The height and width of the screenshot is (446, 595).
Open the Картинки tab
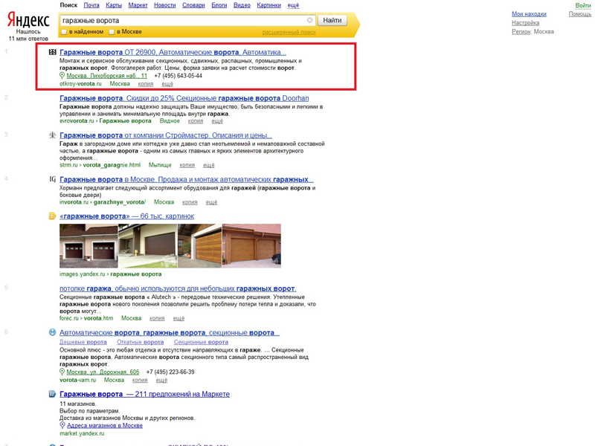tap(268, 5)
